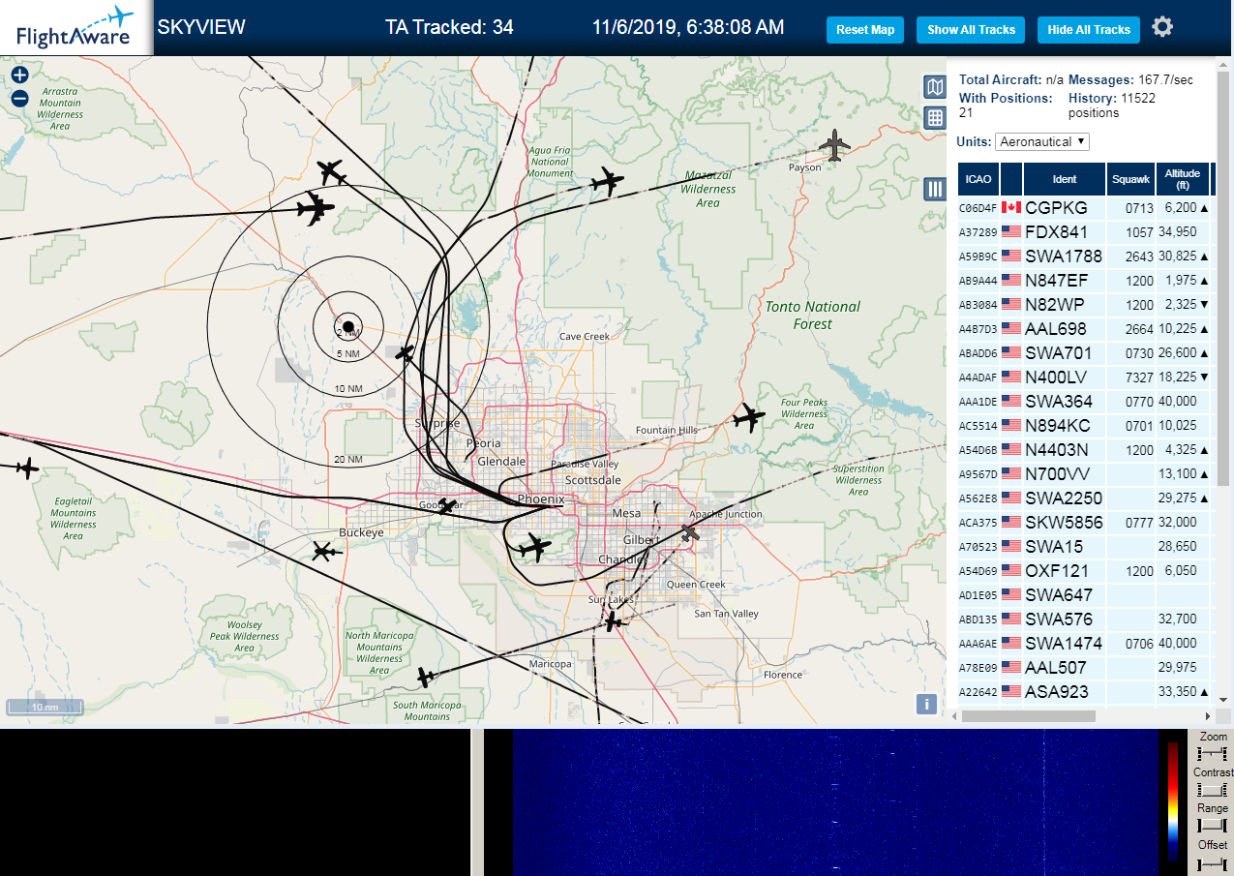Click Reset Map button
This screenshot has height=876, width=1234.
click(x=865, y=30)
